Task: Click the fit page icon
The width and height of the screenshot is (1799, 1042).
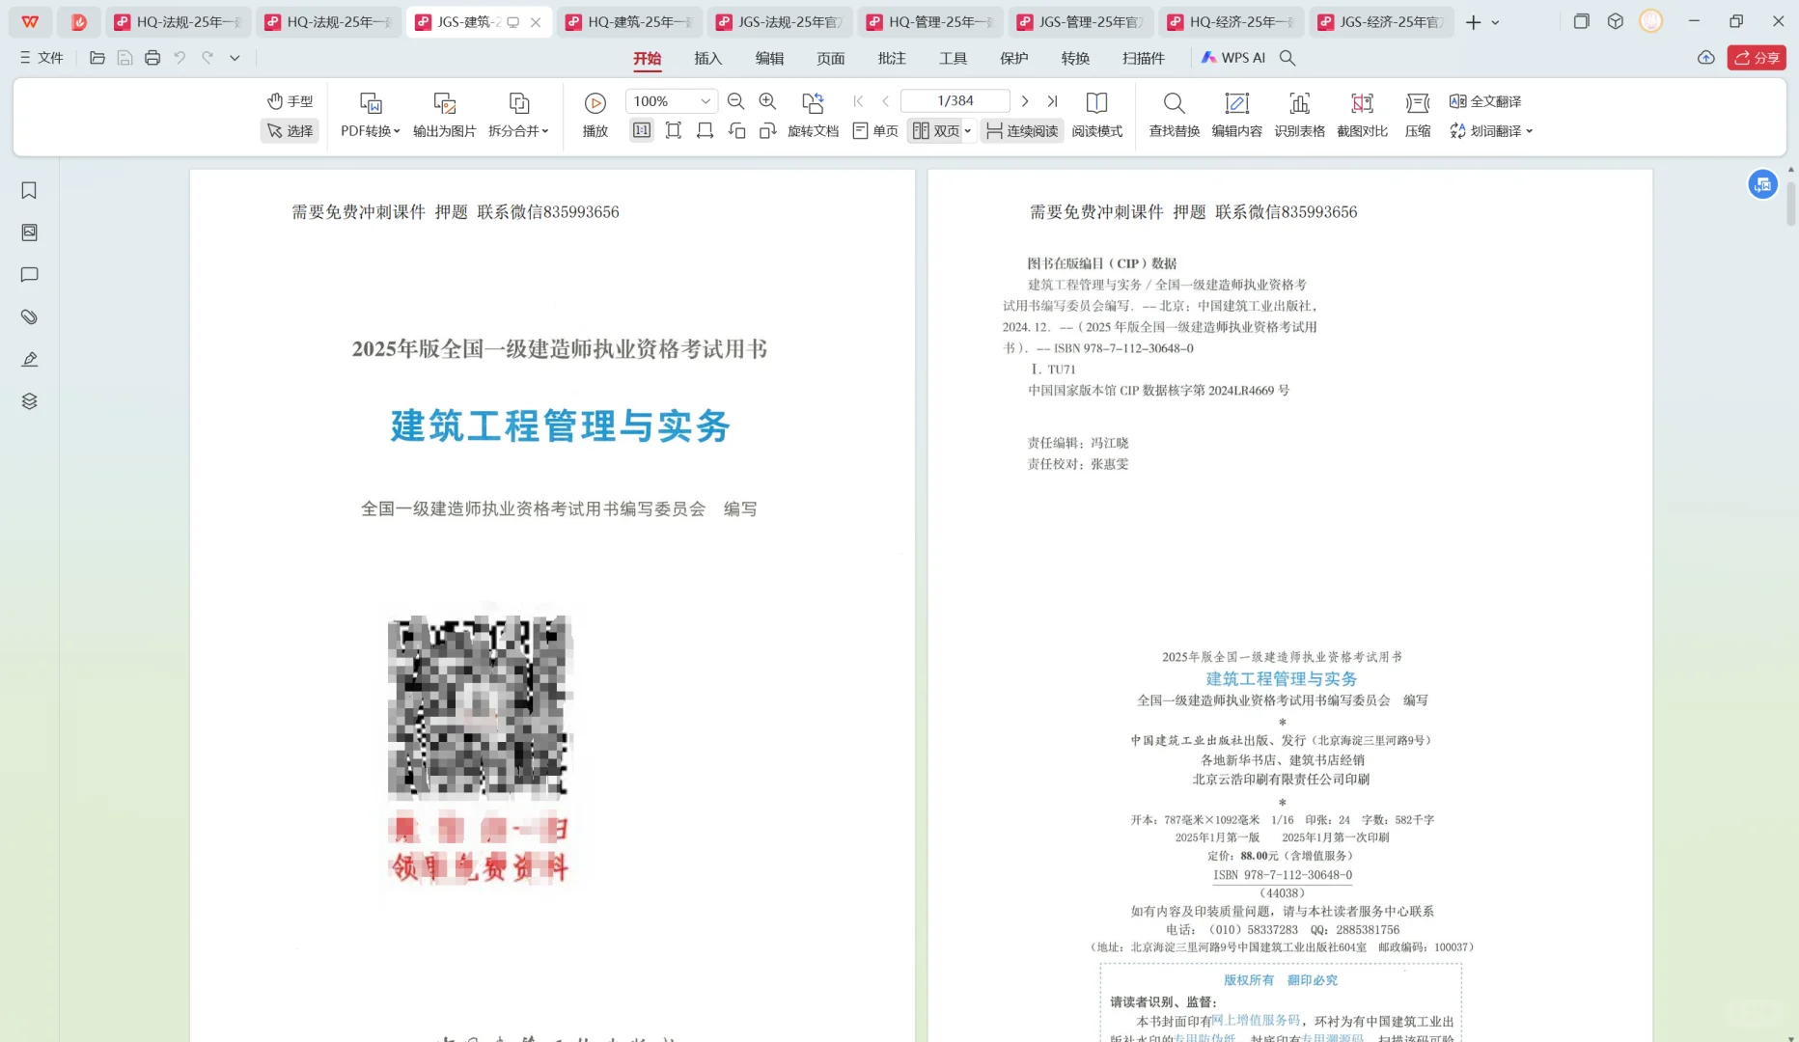Action: click(x=674, y=131)
